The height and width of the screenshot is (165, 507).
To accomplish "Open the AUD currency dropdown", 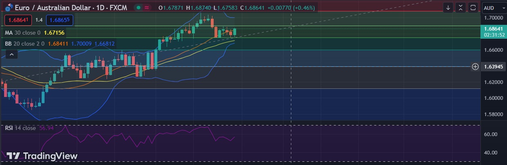I will click(x=494, y=8).
